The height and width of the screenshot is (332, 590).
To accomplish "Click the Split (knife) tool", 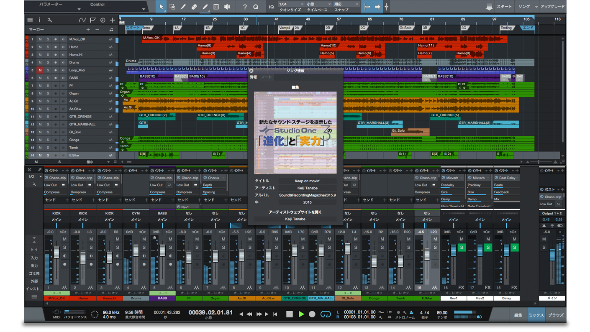I will pos(183,7).
